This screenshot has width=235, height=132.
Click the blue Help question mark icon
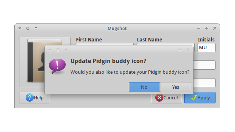pyautogui.click(x=29, y=98)
